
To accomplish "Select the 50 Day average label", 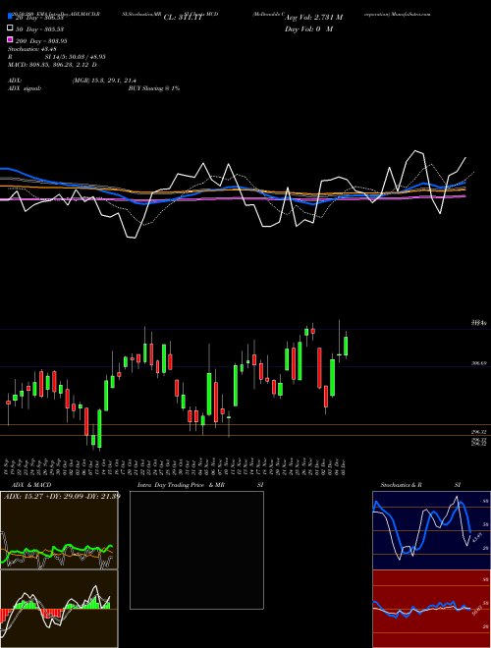I will (39, 28).
